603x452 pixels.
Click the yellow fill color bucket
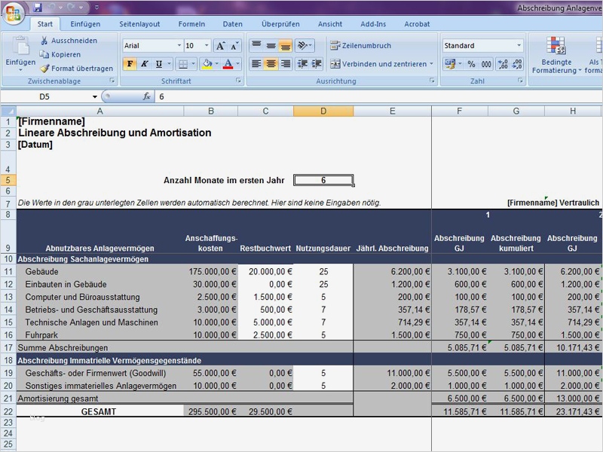point(207,65)
